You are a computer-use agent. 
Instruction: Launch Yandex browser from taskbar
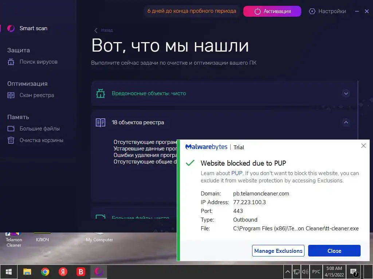click(x=63, y=272)
